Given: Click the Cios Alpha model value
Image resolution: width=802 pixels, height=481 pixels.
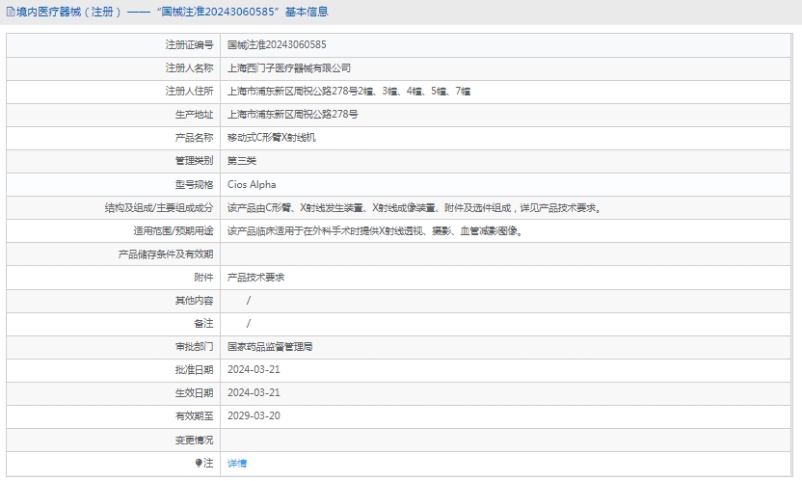Looking at the screenshot, I should pyautogui.click(x=251, y=184).
